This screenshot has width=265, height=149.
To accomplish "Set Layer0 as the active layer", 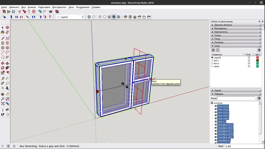I will [212, 58].
